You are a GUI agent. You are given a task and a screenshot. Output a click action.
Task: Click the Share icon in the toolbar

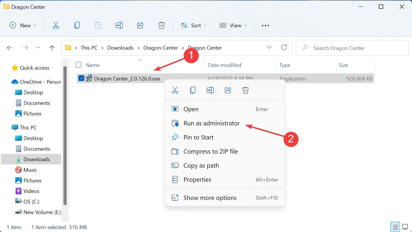[140, 26]
